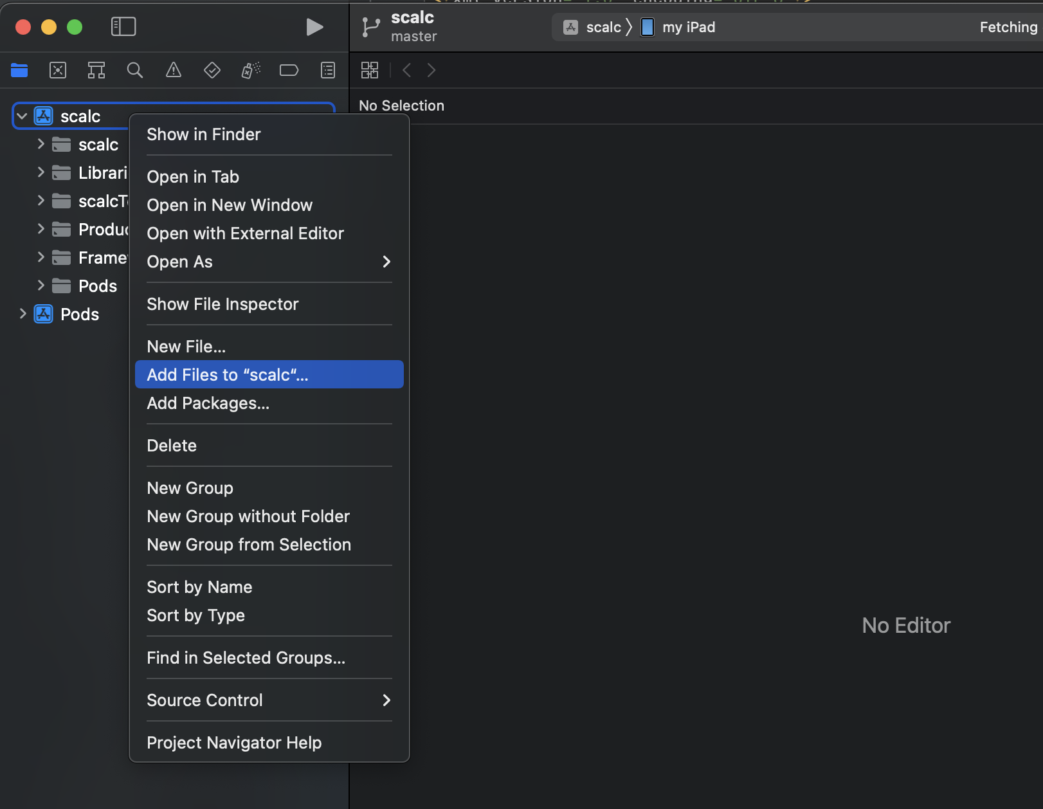The height and width of the screenshot is (809, 1043).
Task: Choose Find in Selected Groups...
Action: click(269, 658)
